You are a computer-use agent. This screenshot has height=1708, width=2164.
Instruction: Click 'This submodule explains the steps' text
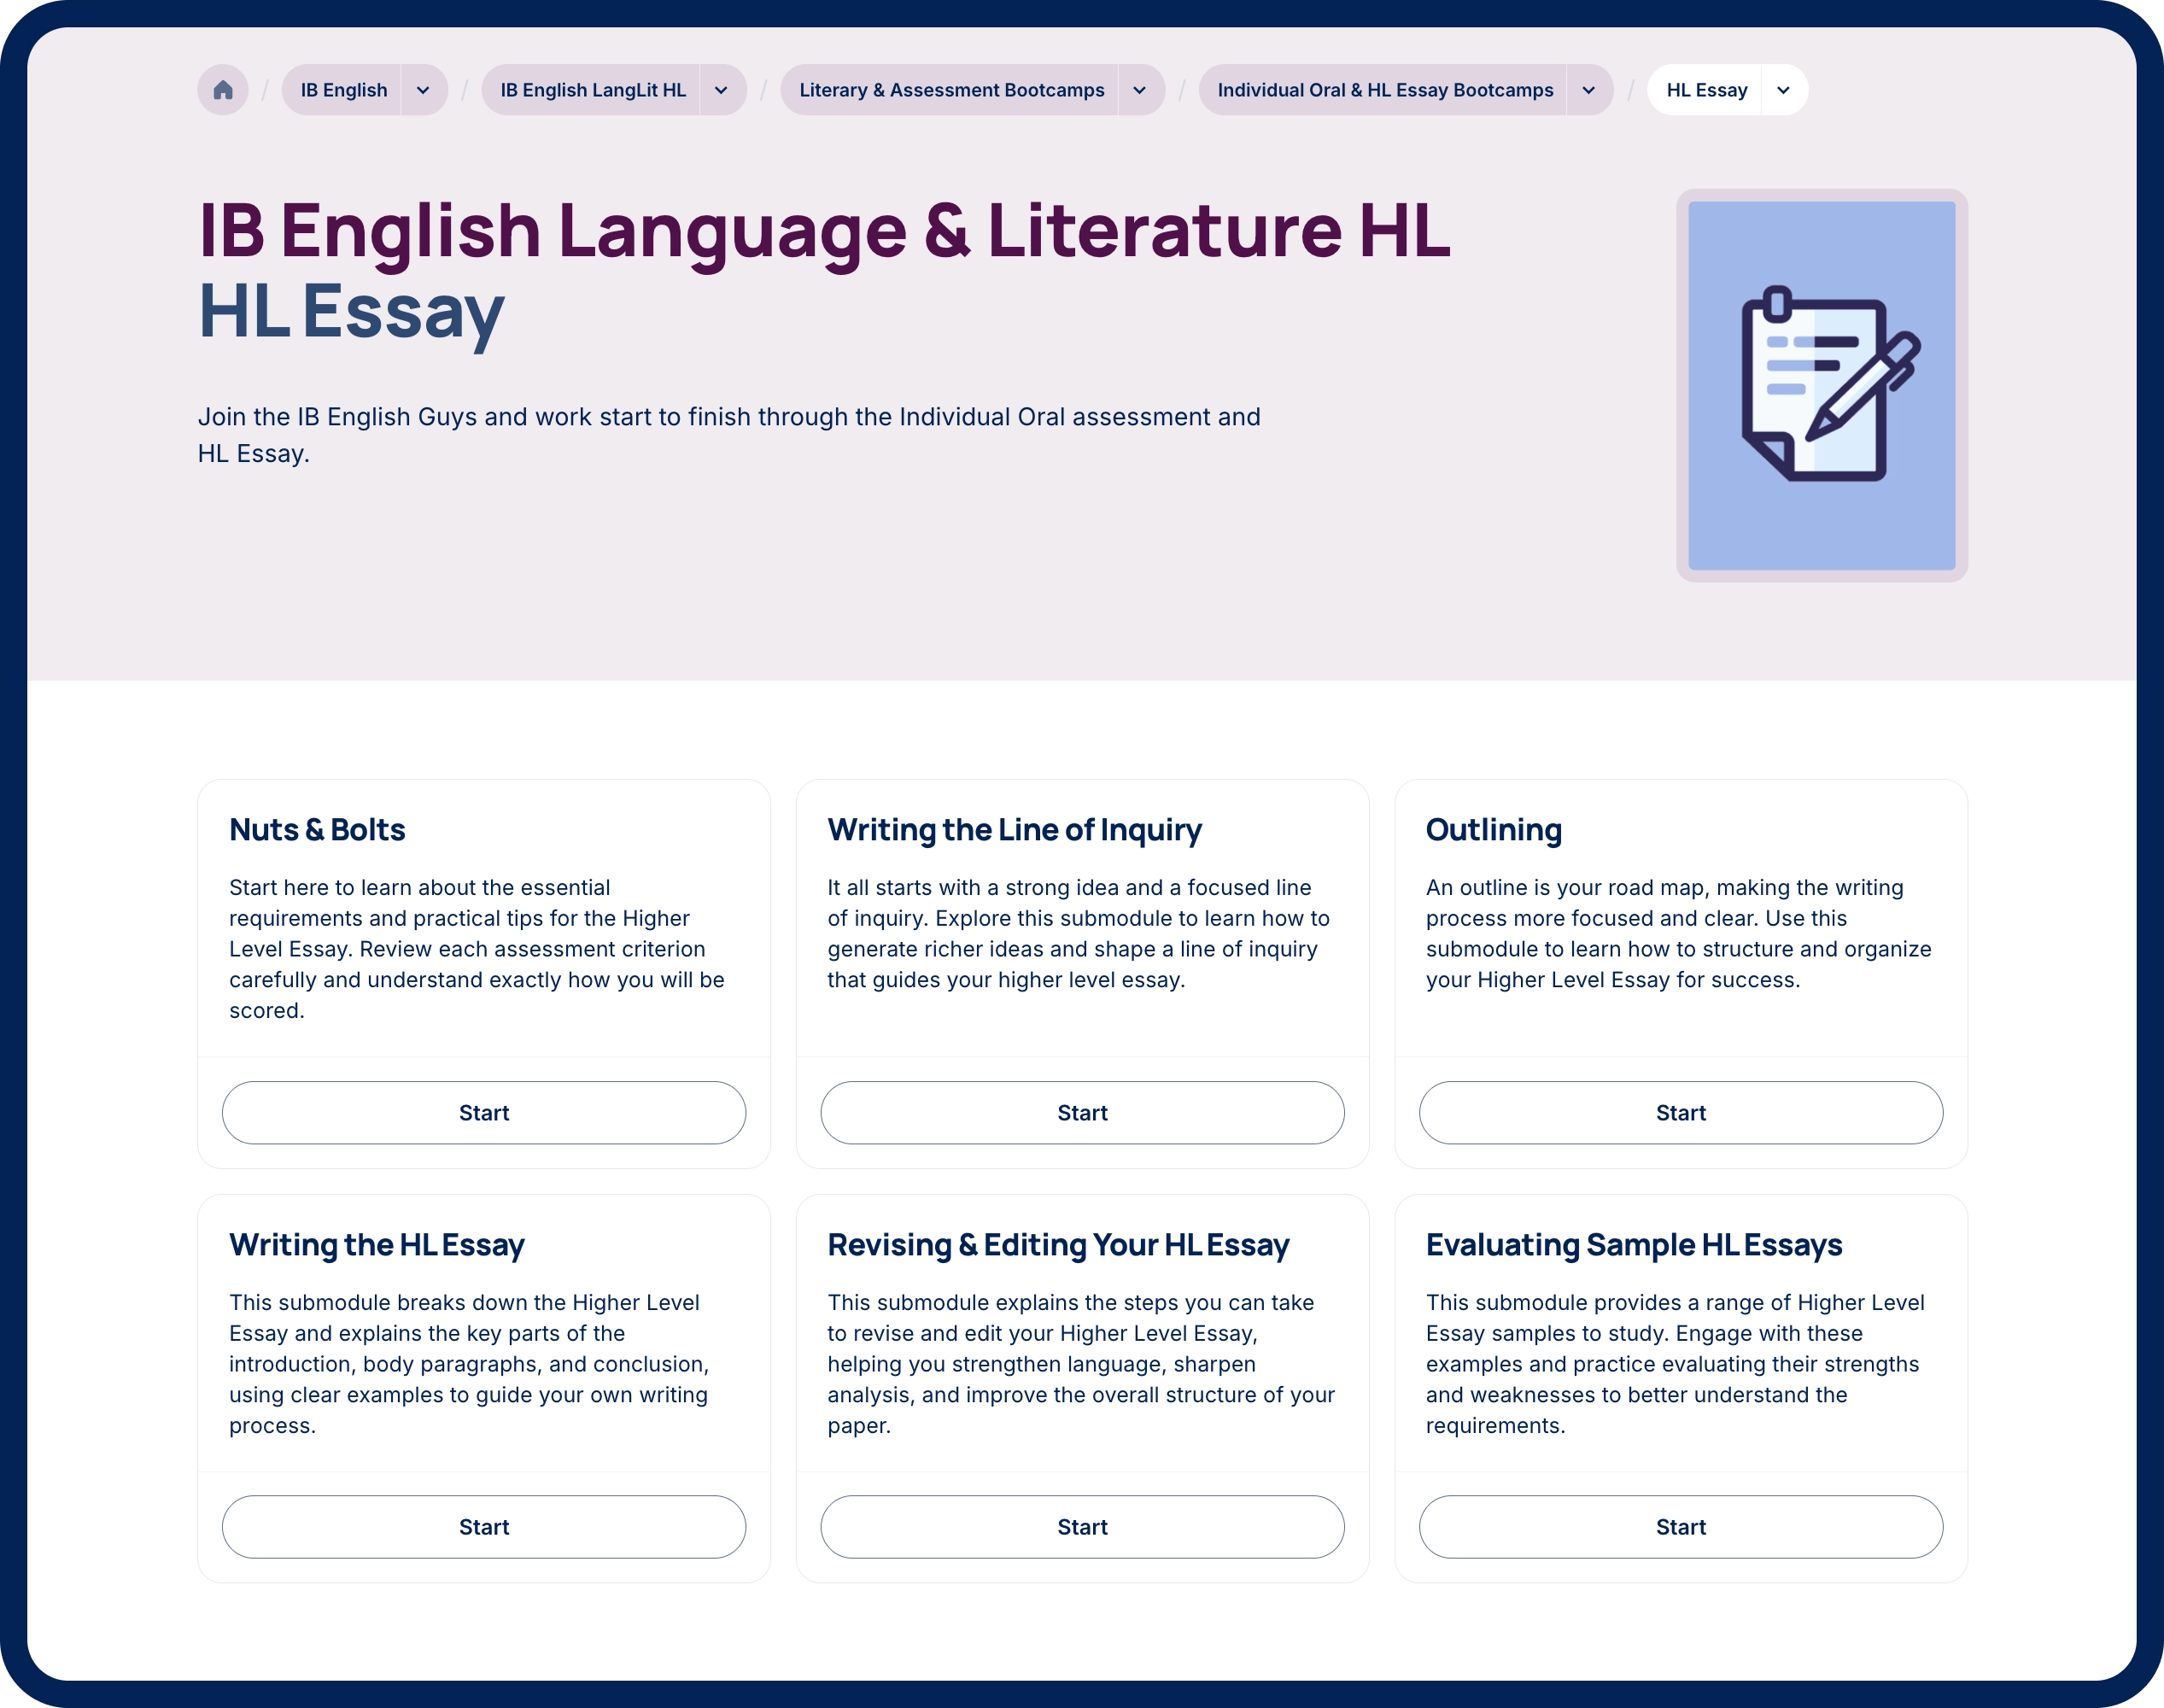tap(1081, 1363)
